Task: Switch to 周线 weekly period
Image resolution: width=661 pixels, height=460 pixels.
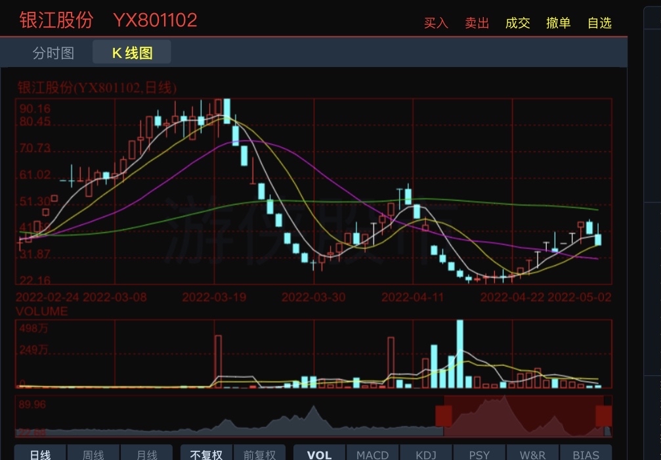Action: (x=94, y=454)
